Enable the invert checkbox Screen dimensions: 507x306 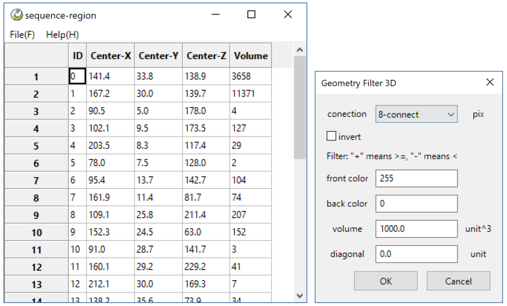331,136
